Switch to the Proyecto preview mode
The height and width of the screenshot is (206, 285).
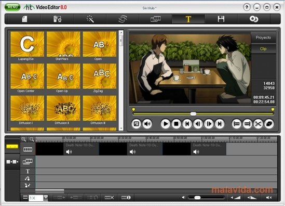(x=263, y=37)
